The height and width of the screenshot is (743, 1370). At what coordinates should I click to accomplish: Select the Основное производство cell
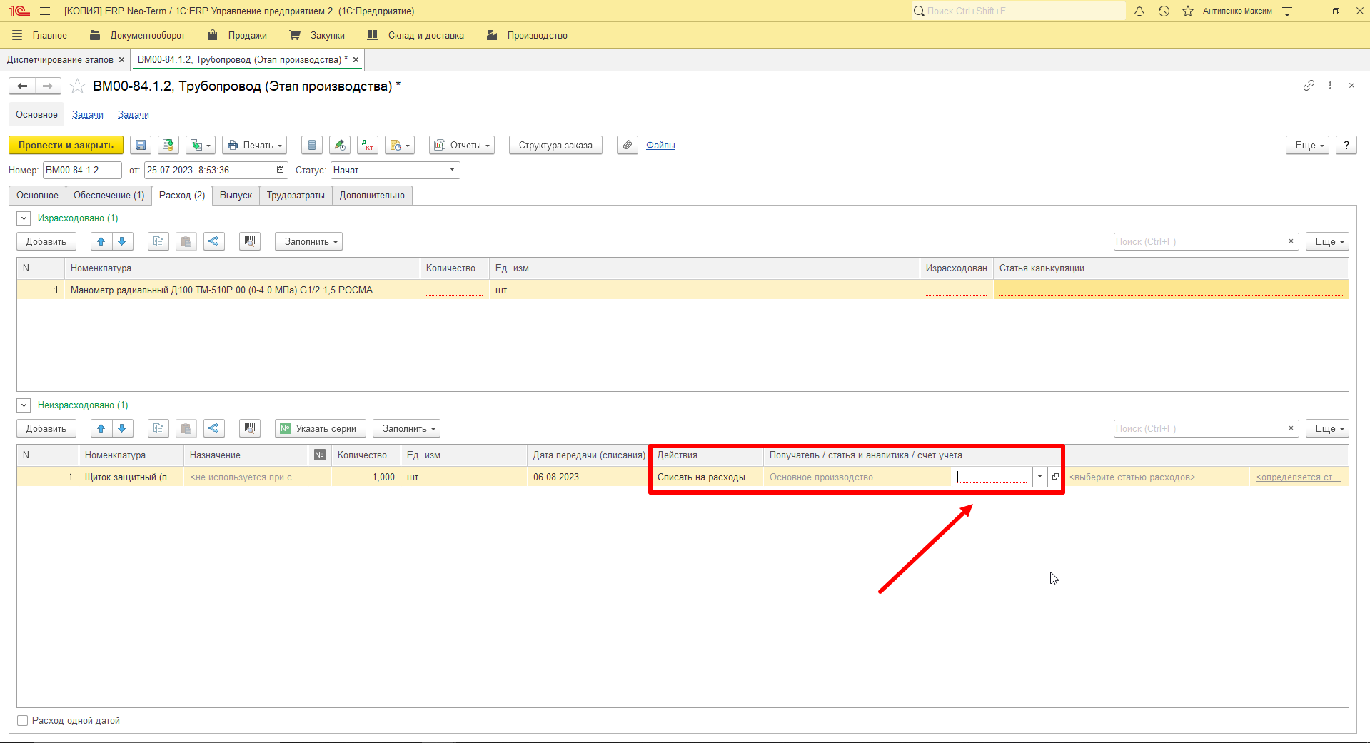pyautogui.click(x=856, y=477)
